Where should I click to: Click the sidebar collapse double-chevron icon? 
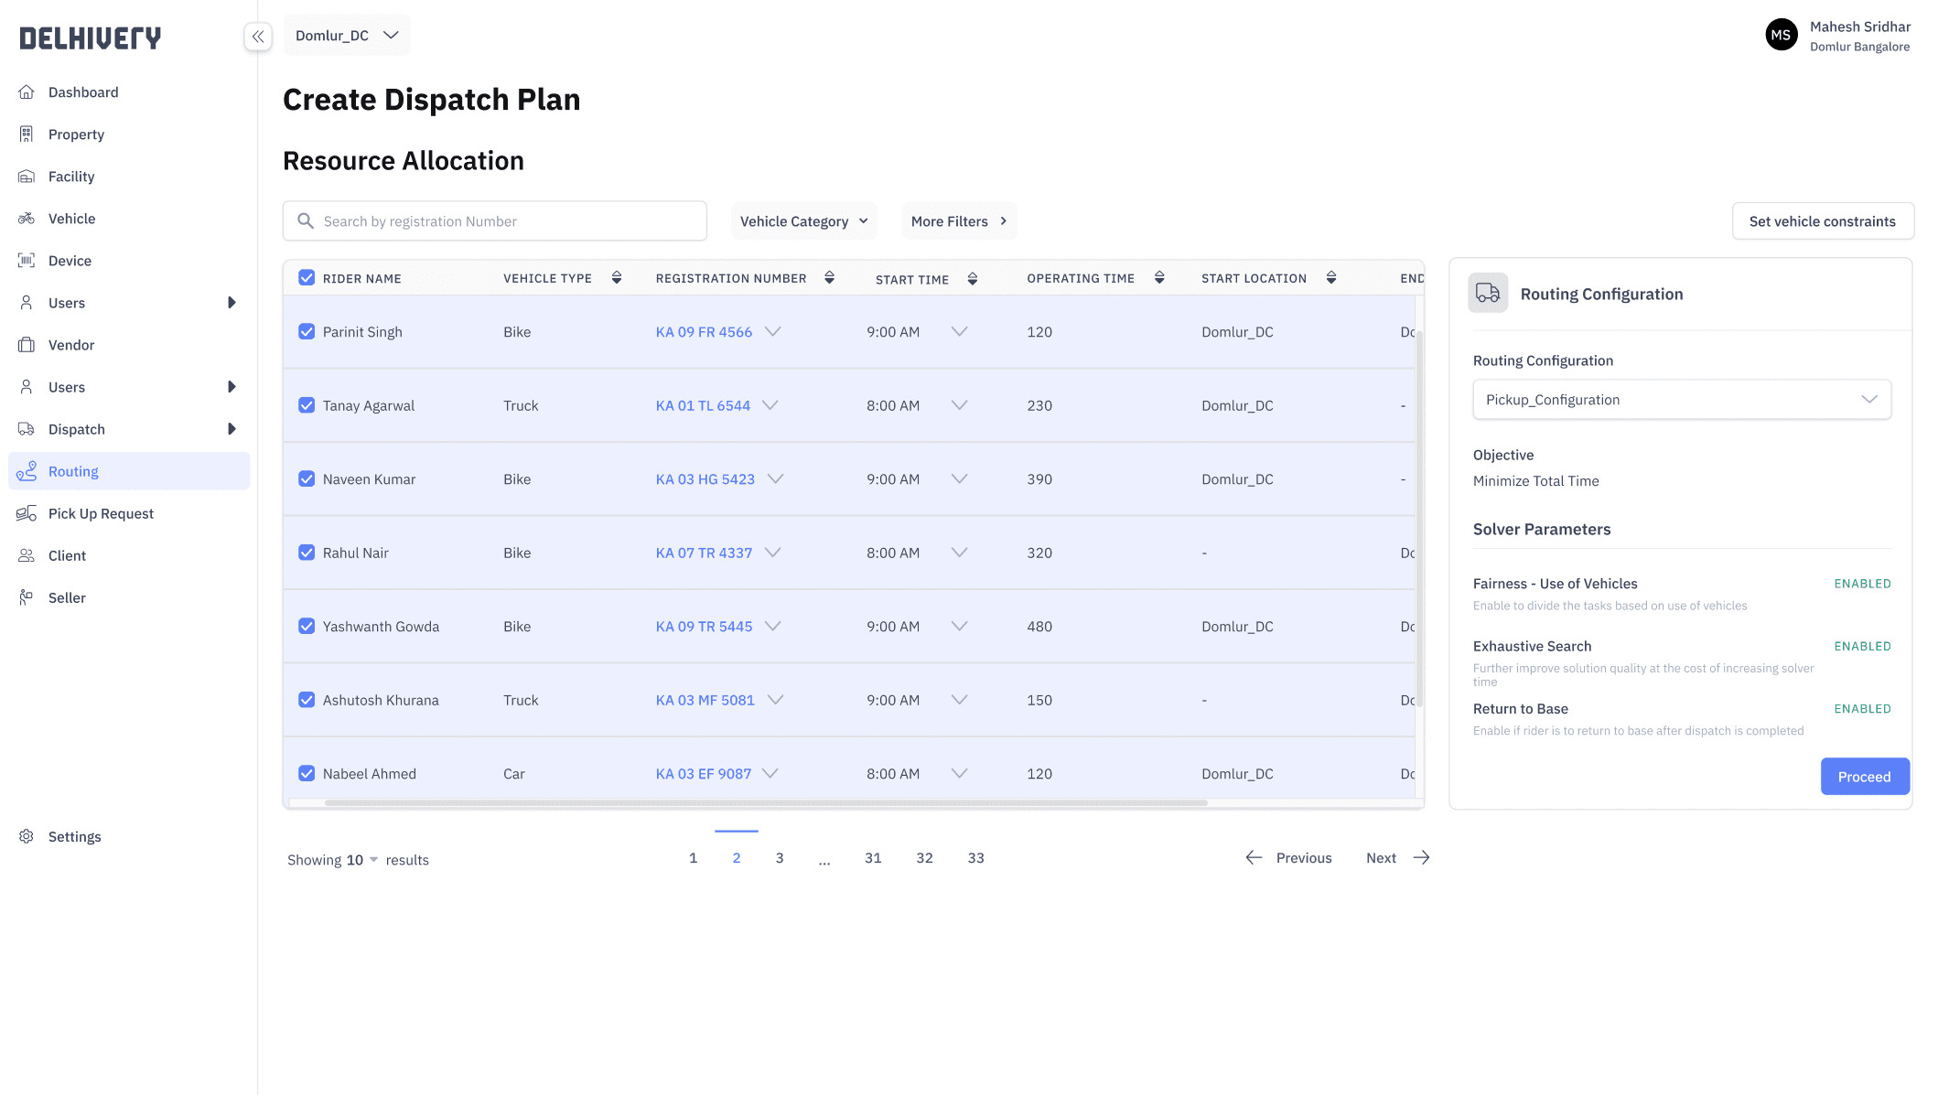click(x=258, y=37)
